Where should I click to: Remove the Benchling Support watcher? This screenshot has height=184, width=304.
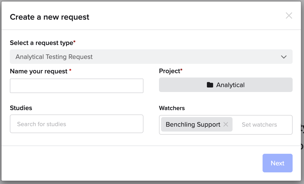226,124
